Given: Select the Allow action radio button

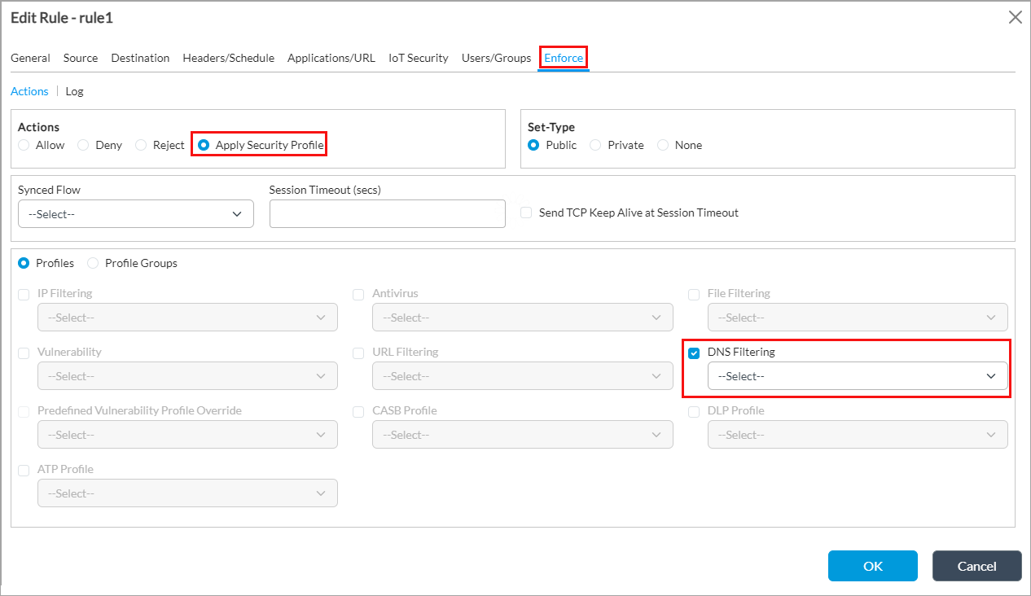Looking at the screenshot, I should 24,145.
